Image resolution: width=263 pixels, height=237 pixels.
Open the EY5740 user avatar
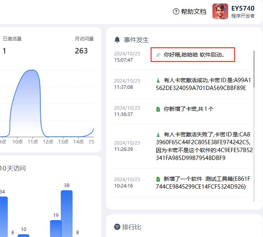click(x=220, y=11)
